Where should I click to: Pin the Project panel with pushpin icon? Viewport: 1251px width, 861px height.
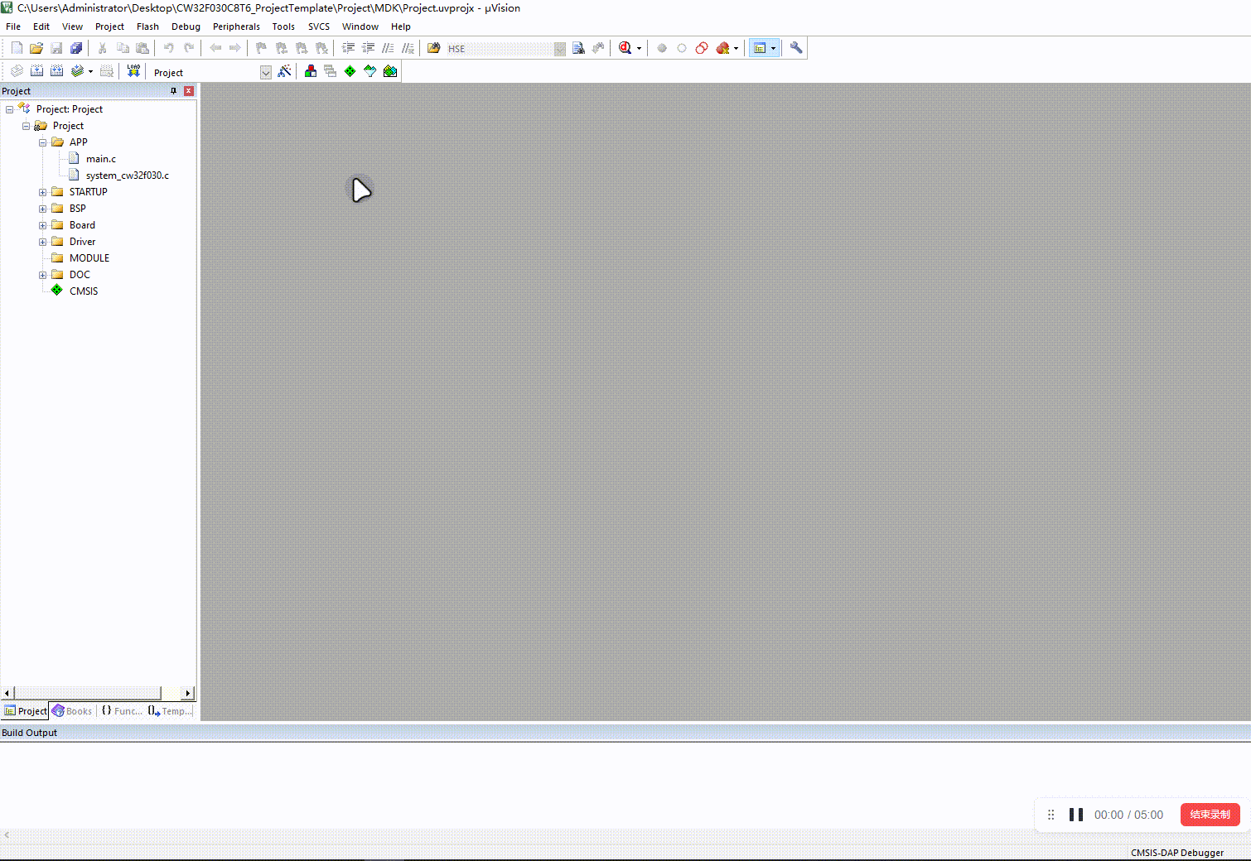[x=173, y=91]
